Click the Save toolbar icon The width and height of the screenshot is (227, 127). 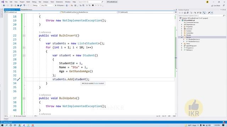[x=18, y=6]
